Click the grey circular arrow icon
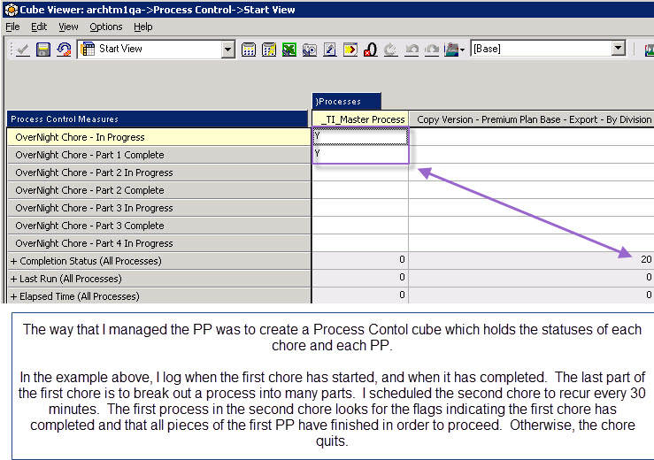This screenshot has width=654, height=460. (x=391, y=50)
